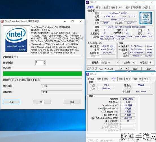The width and height of the screenshot is (156, 142).
Task: Select 显卡 tab in memory CPU-Z window
Action: [x=128, y=79]
